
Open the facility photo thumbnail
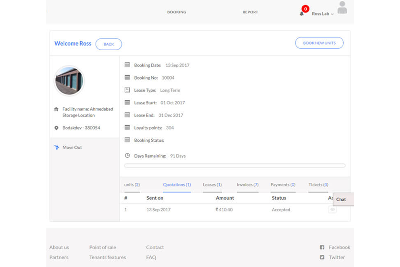[69, 81]
